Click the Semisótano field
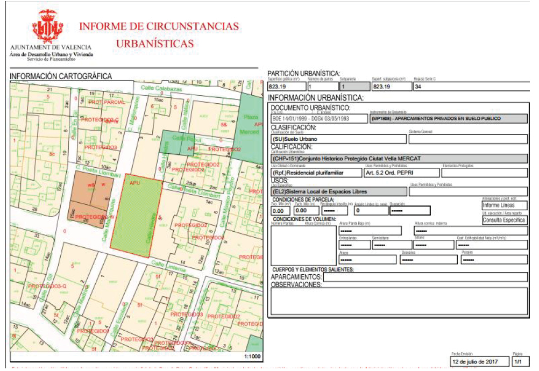This screenshot has height=371, width=539. [x=392, y=245]
